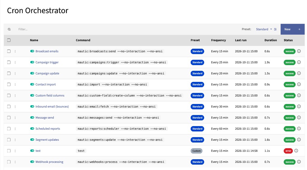Screen dimensions: 307x170
Task: Click the Standard badge for Broadcast emails
Action: [x=197, y=51]
